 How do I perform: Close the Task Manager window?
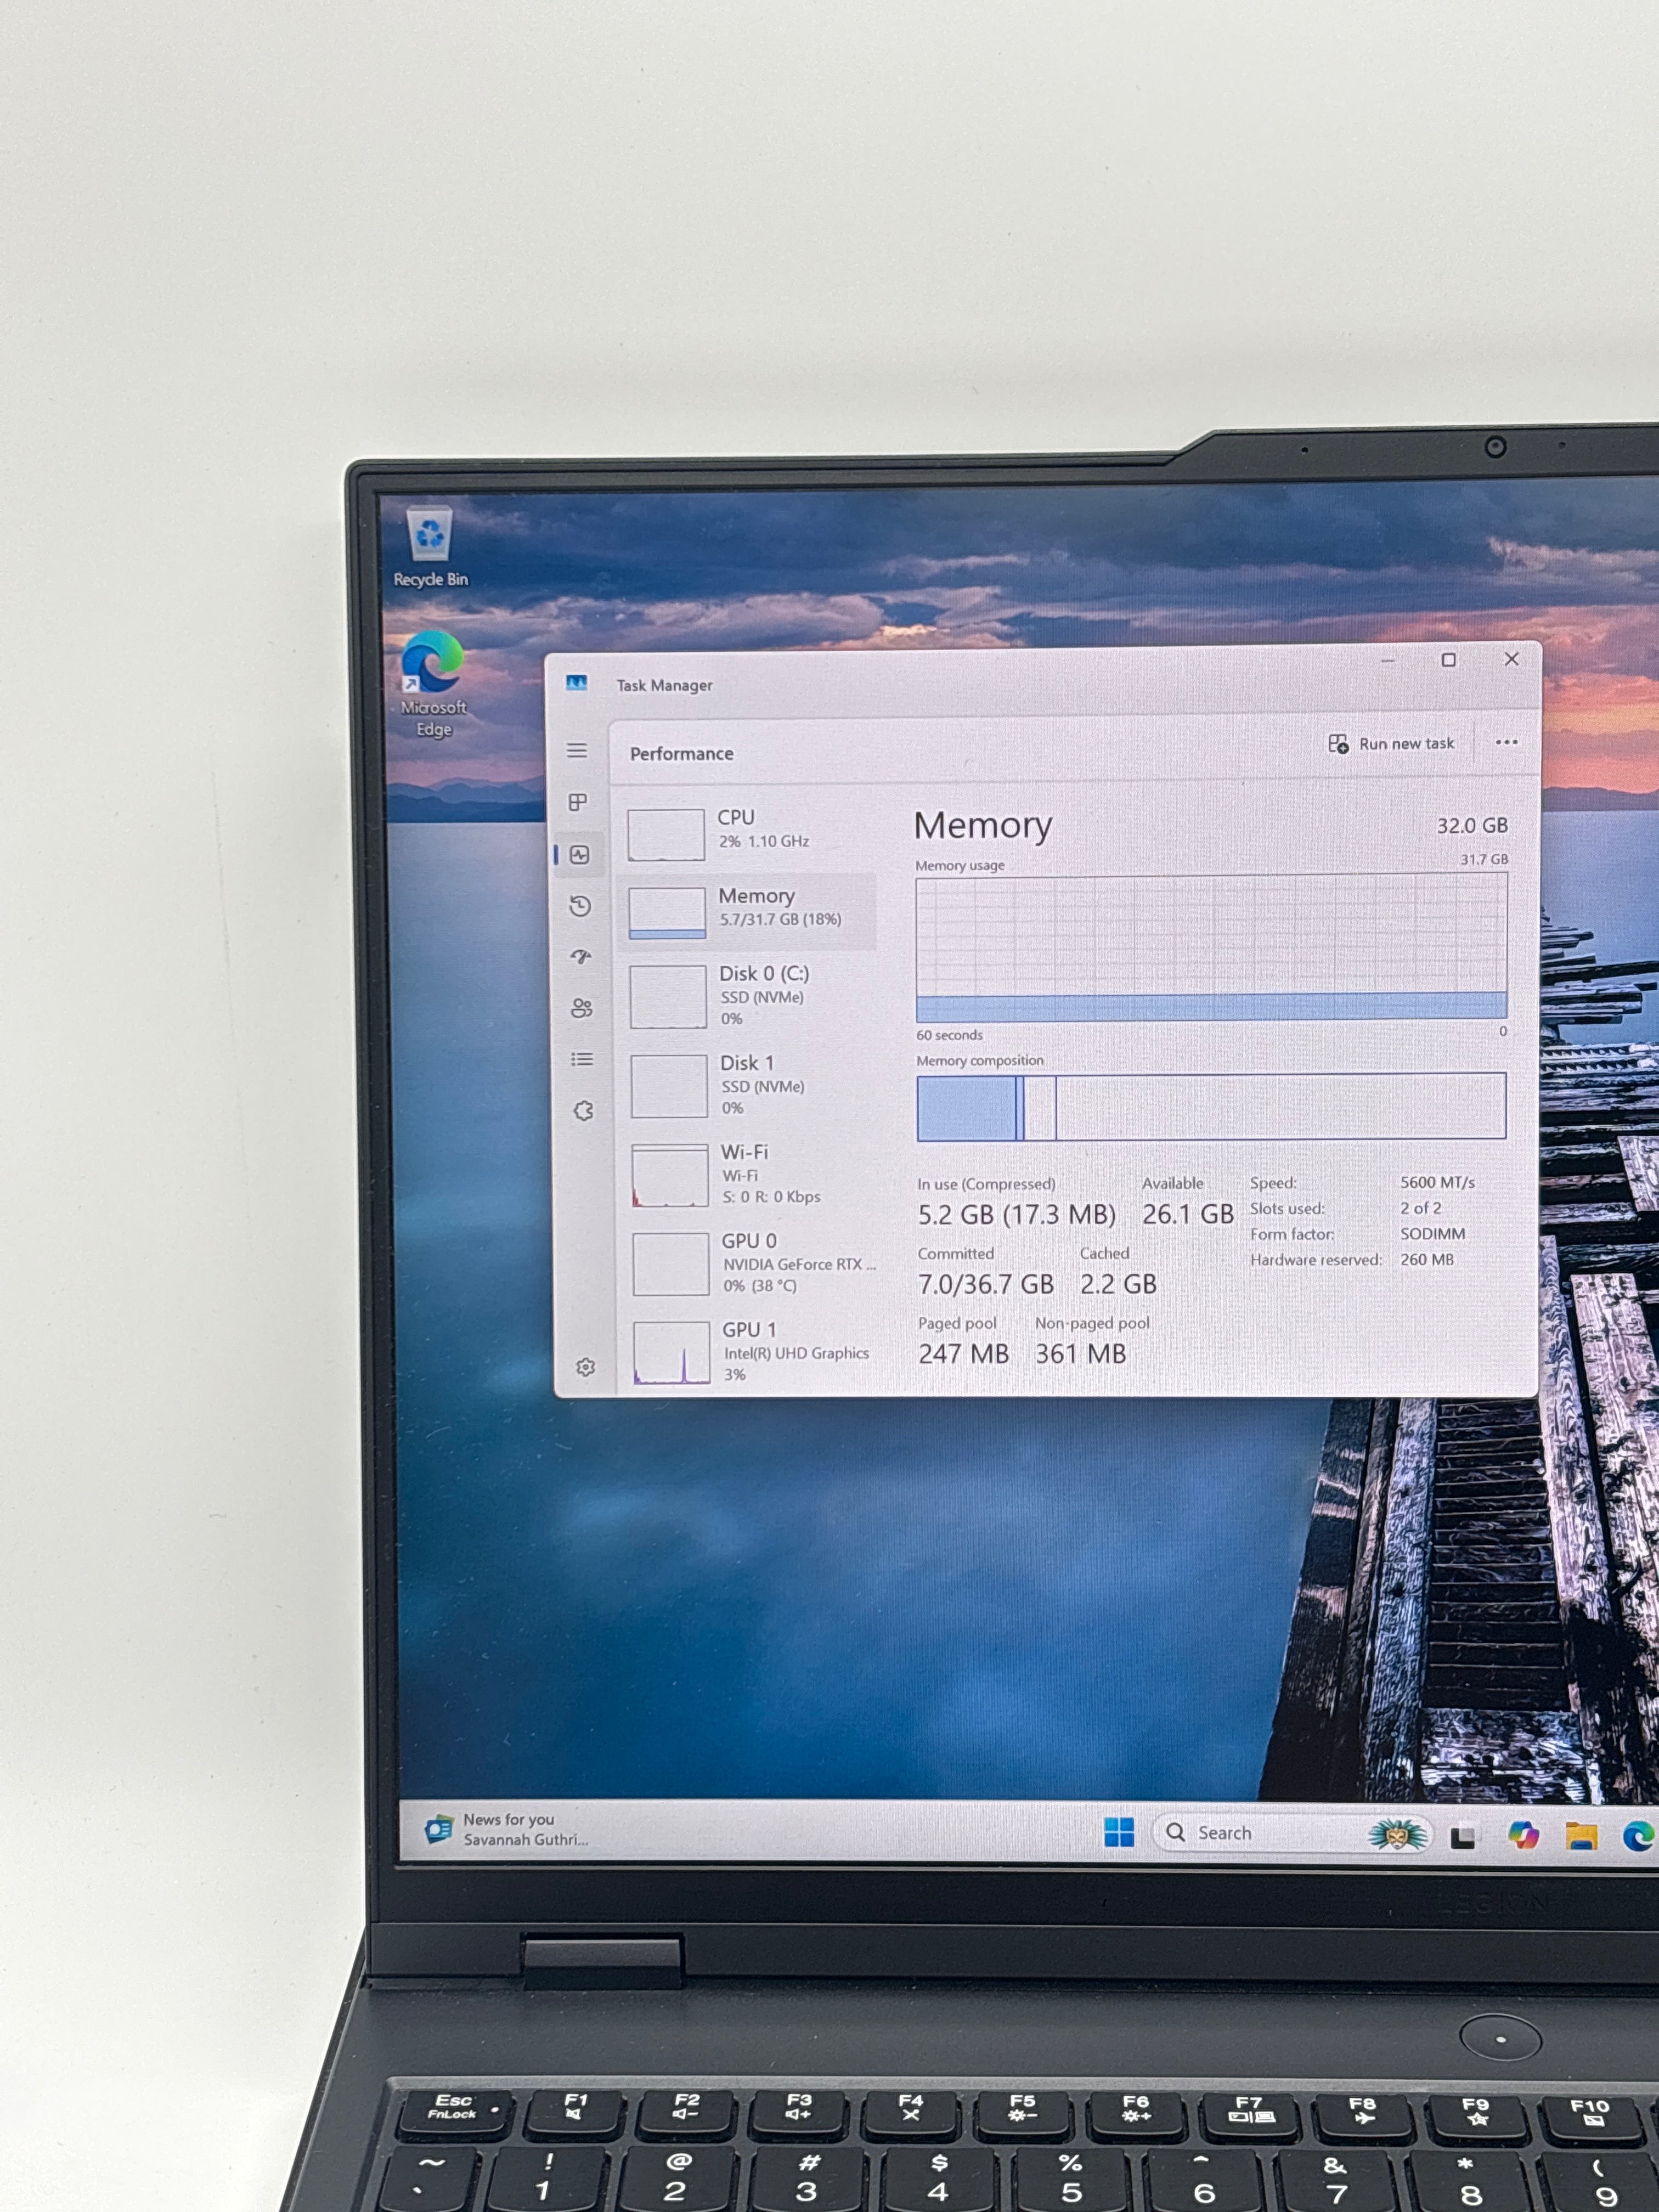1511,659
